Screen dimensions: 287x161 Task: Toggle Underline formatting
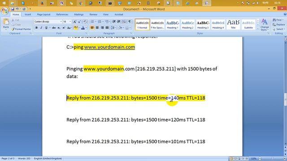[x=46, y=28]
